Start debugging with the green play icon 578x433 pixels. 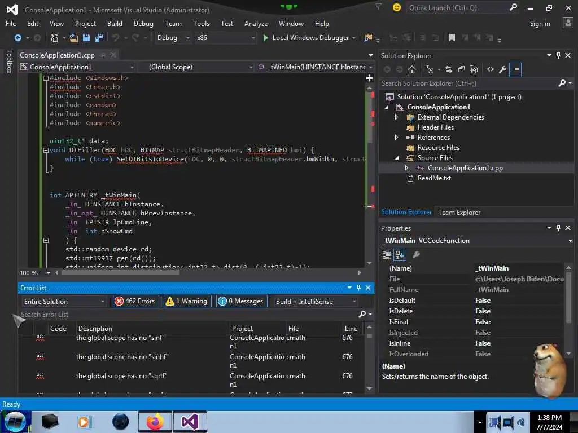pos(265,38)
